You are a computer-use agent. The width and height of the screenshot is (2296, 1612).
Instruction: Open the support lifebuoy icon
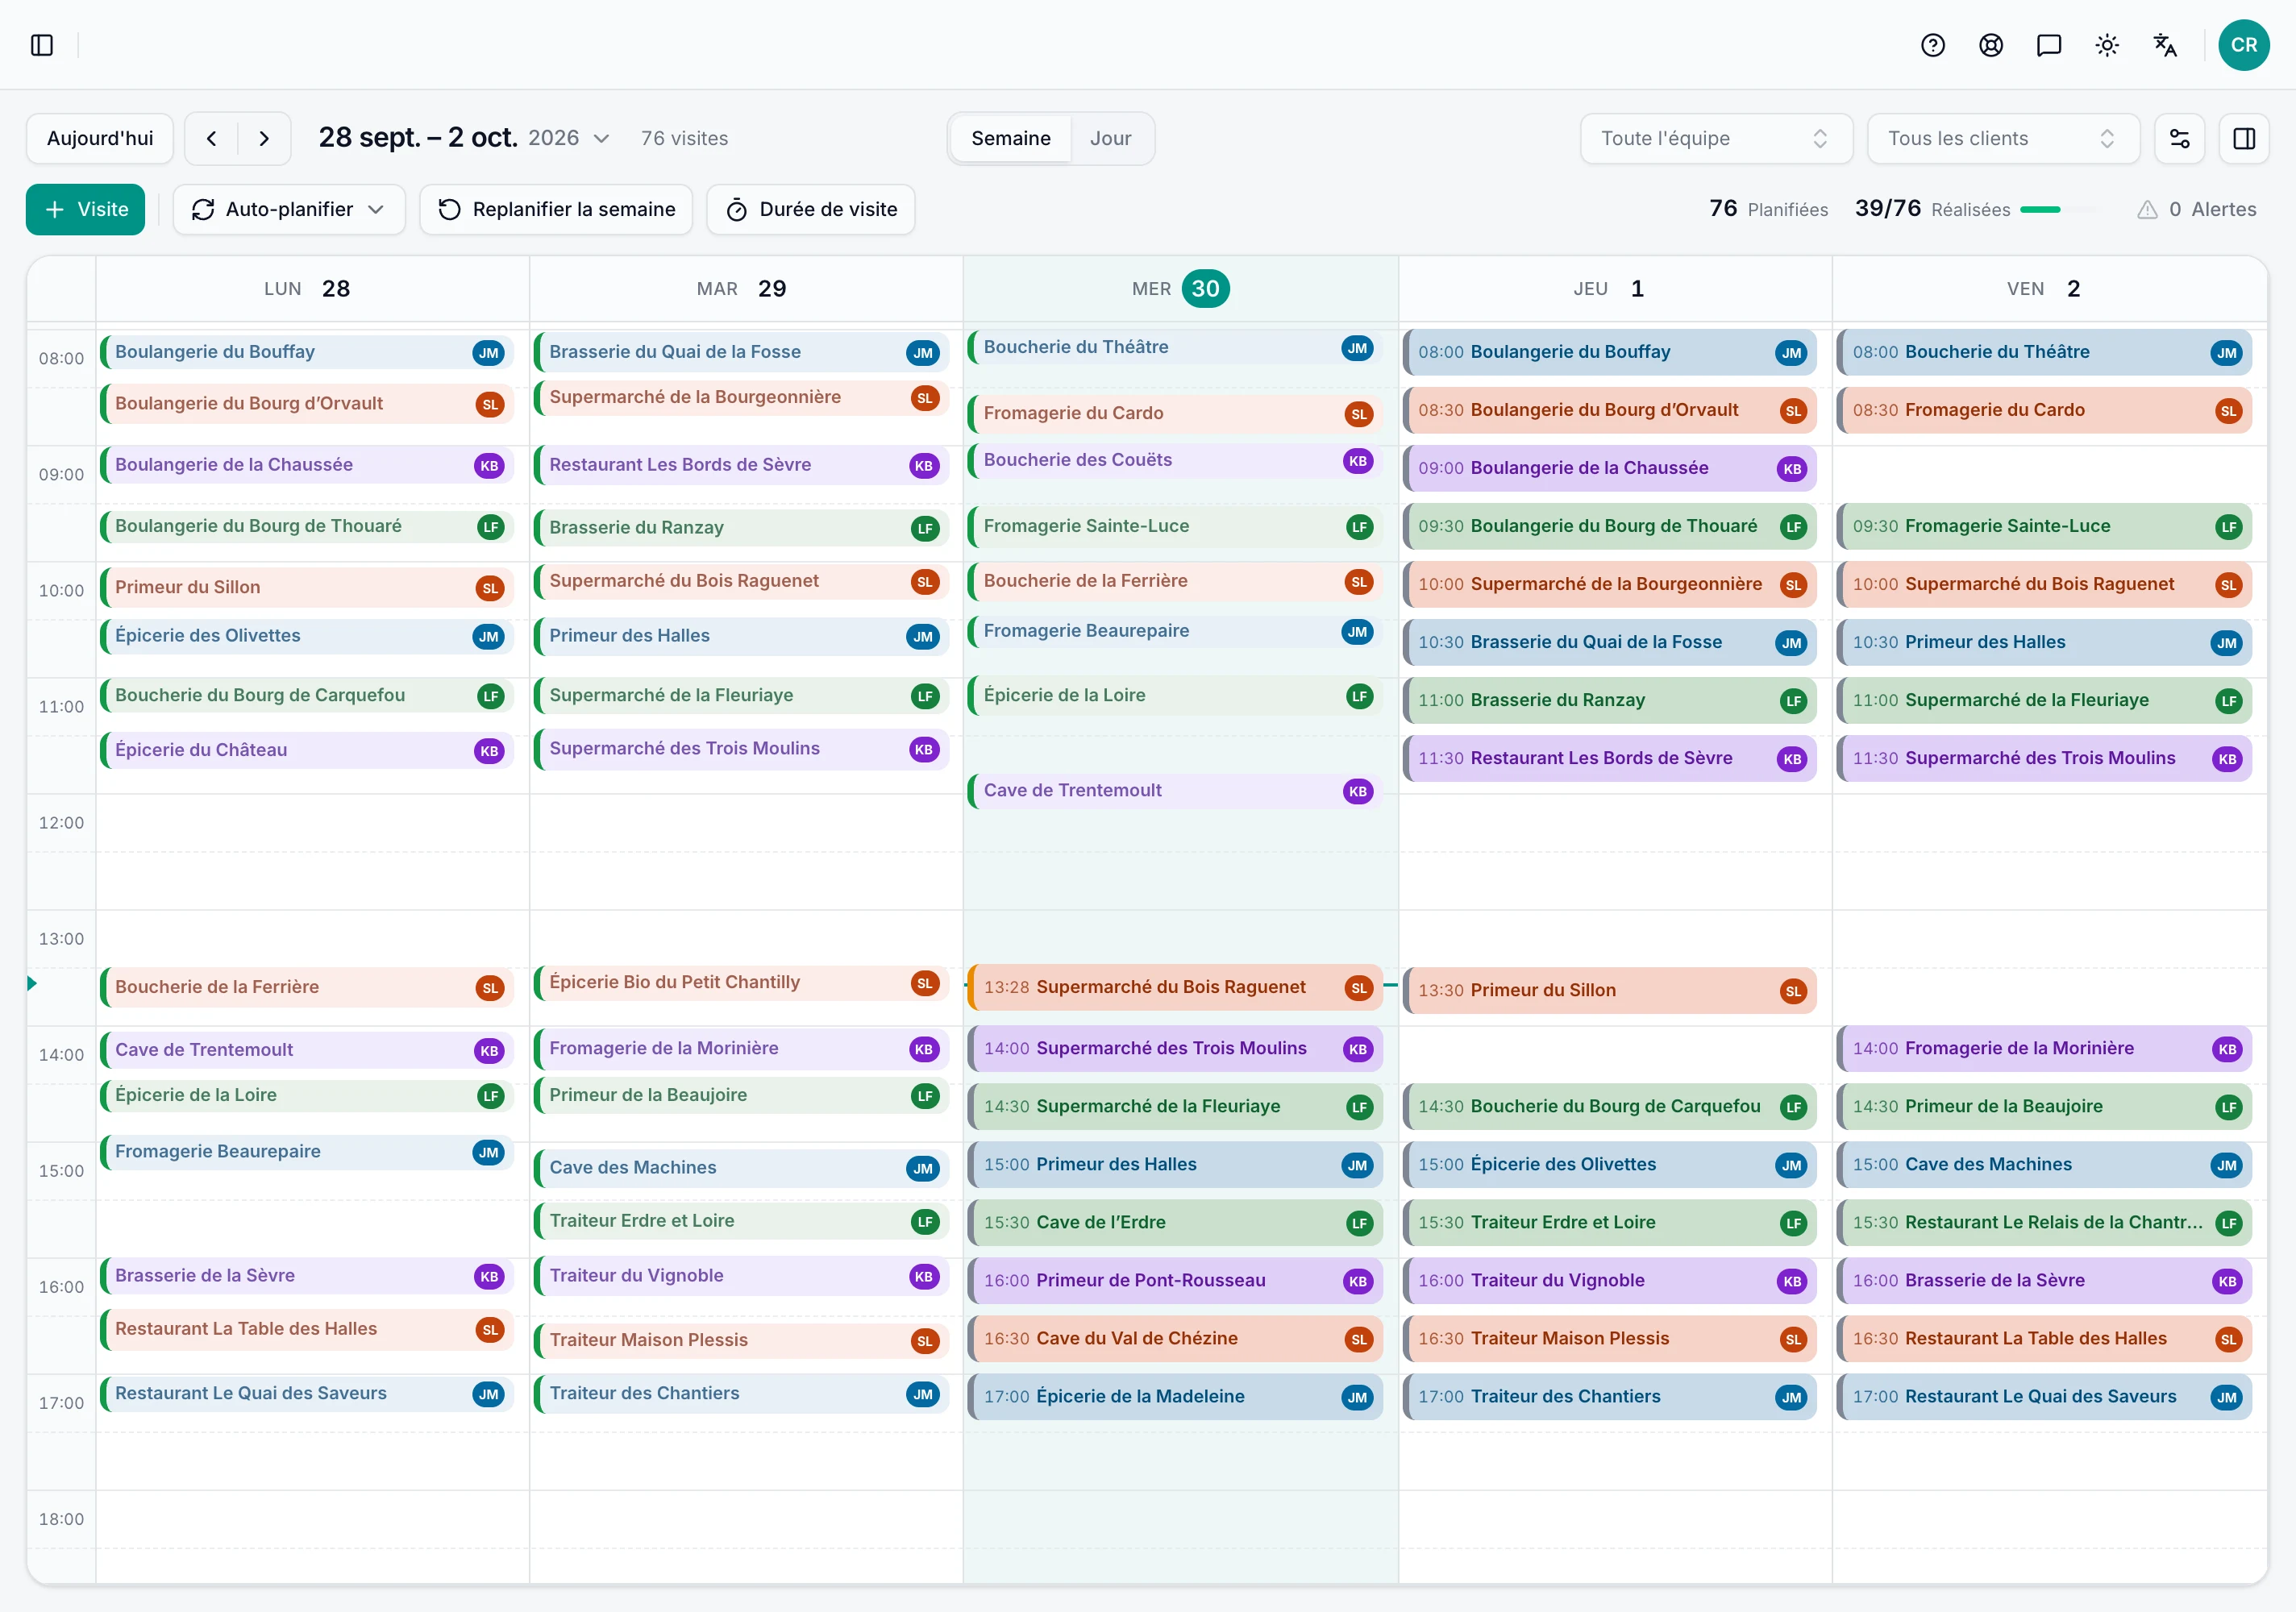(1991, 45)
